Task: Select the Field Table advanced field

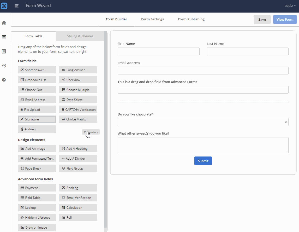Action: (x=37, y=198)
